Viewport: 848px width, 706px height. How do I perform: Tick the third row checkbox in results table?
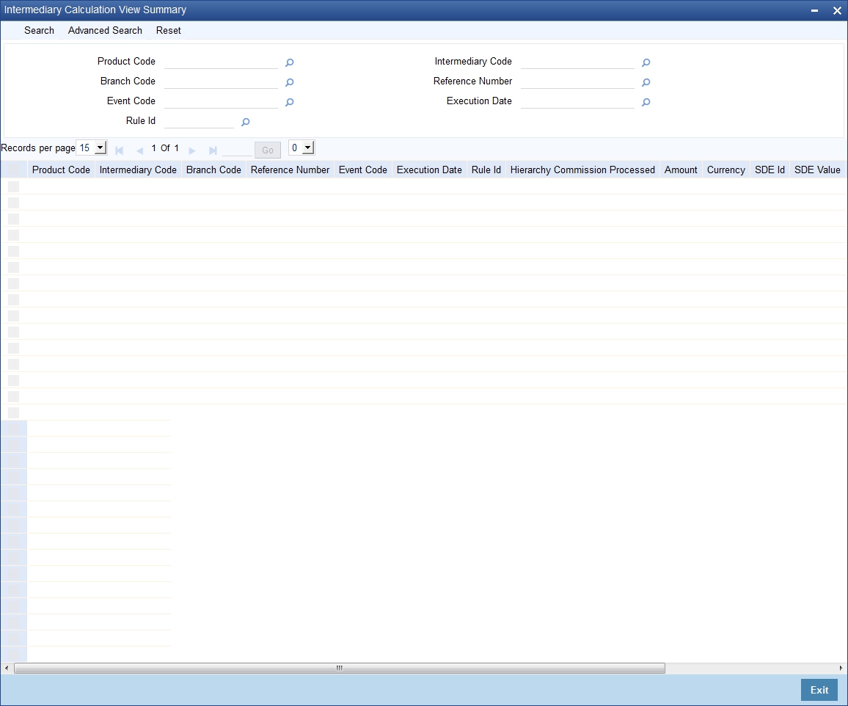(13, 219)
